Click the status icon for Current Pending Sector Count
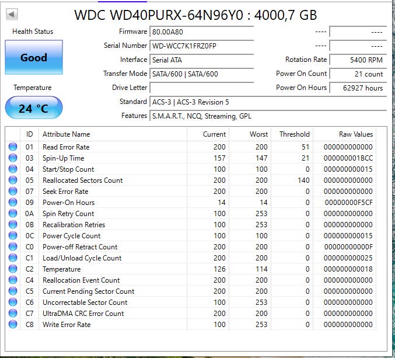 (13, 291)
